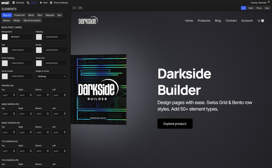
Task: Open the Border color swatch
Action: [x=39, y=50]
